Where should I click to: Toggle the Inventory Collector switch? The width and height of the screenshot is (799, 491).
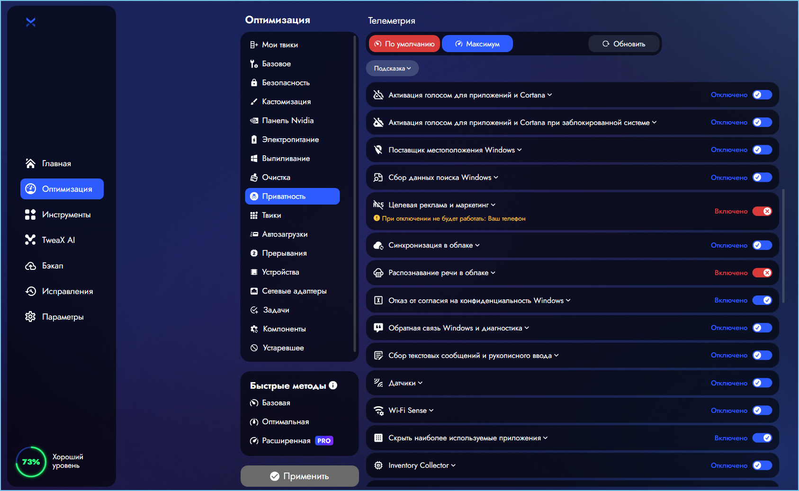coord(762,465)
